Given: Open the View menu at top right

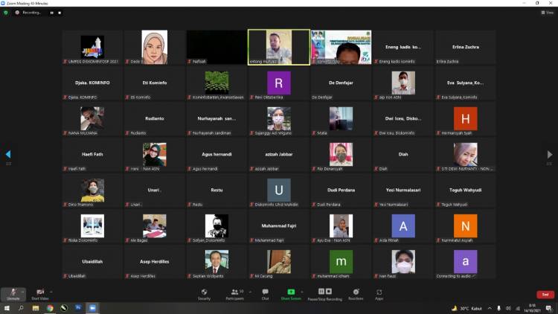Looking at the screenshot, I should click(547, 13).
